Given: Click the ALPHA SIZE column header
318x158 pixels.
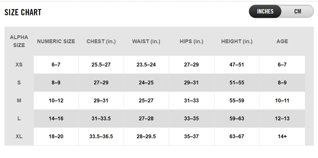Looking at the screenshot, I should pyautogui.click(x=19, y=41).
